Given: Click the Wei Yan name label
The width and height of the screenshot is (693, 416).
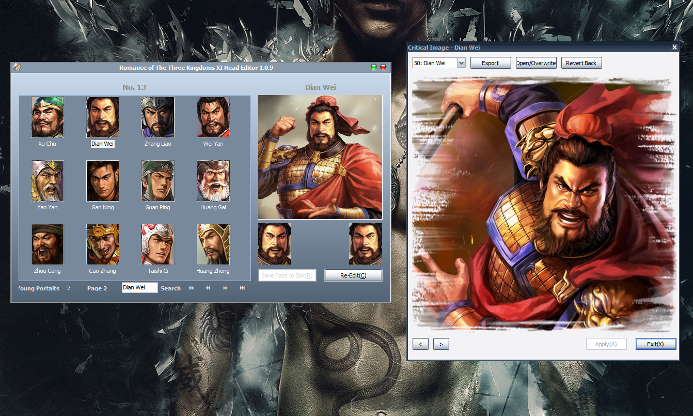Looking at the screenshot, I should click(213, 144).
